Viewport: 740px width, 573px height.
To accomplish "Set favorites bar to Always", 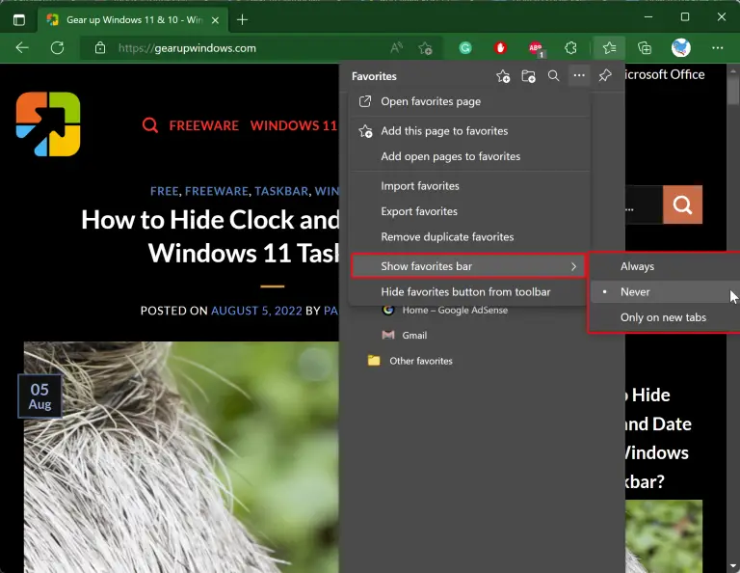I will (665, 266).
